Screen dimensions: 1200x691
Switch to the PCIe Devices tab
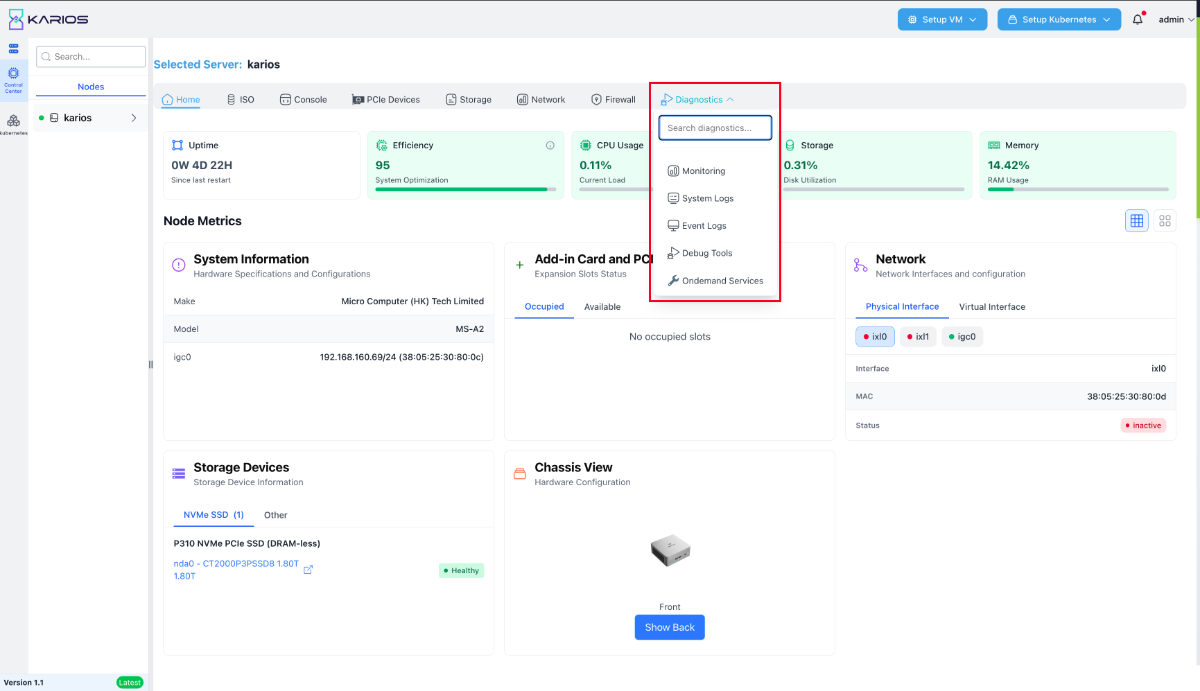pos(386,100)
